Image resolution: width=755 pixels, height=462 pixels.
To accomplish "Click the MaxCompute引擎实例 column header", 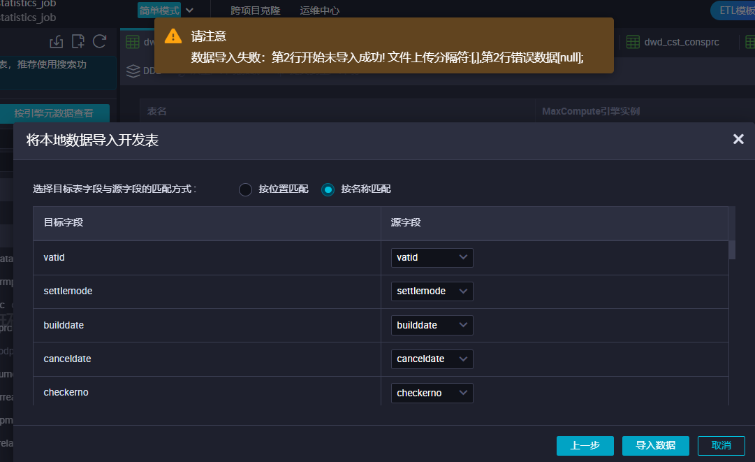I will [591, 111].
